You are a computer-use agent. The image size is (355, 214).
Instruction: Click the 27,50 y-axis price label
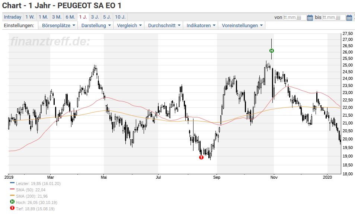(348, 34)
